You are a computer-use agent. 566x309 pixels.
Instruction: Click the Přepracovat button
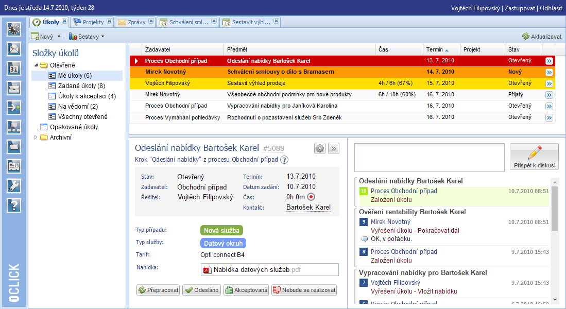[x=158, y=290]
